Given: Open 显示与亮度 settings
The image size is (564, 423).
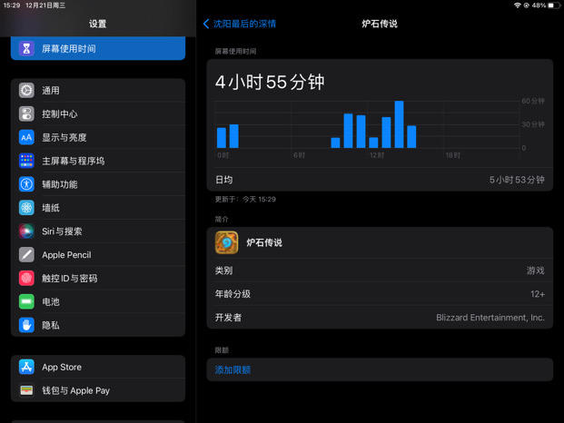Looking at the screenshot, I should 98,137.
